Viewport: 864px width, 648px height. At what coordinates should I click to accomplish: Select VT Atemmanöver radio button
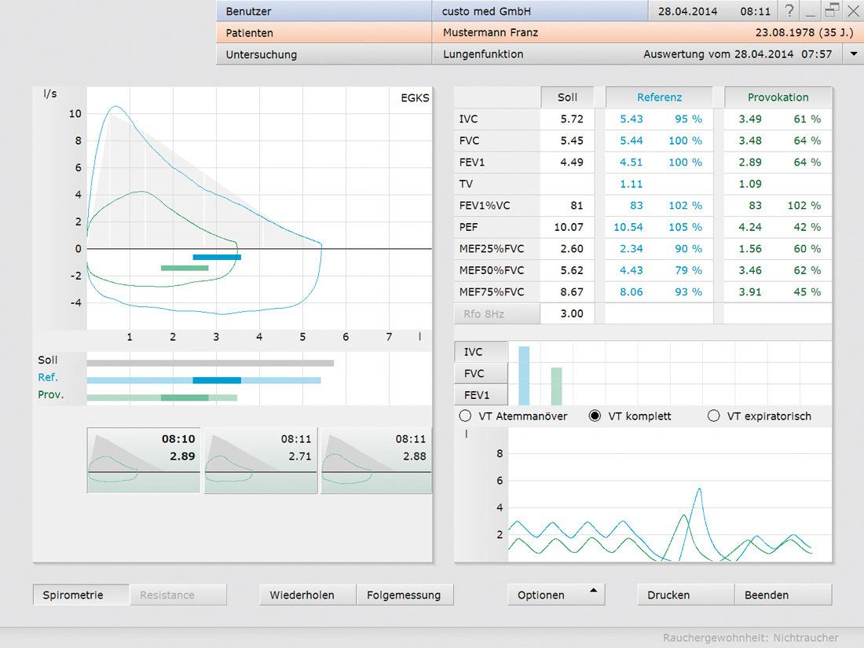465,416
